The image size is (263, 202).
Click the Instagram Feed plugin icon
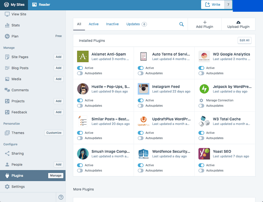143,89
